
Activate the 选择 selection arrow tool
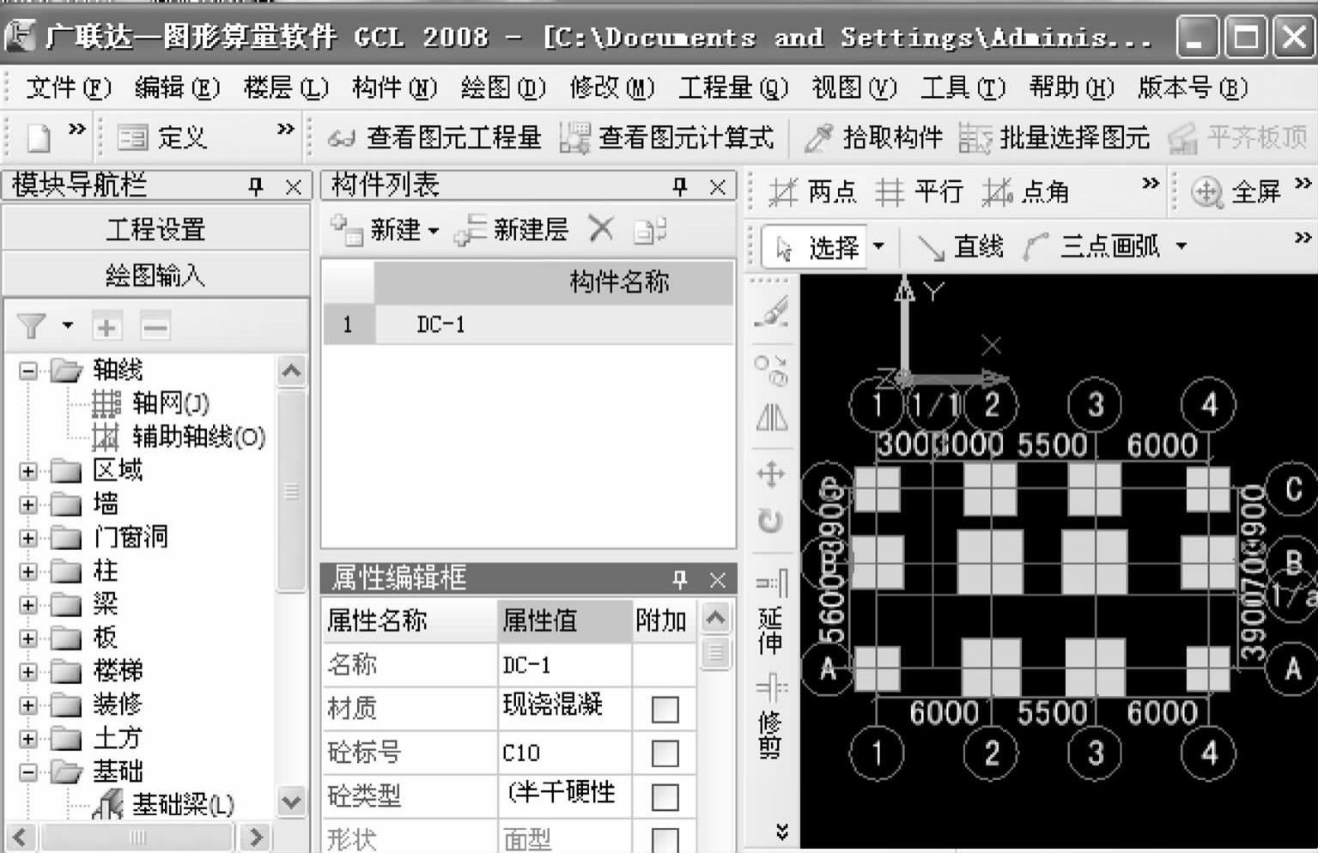click(x=815, y=247)
